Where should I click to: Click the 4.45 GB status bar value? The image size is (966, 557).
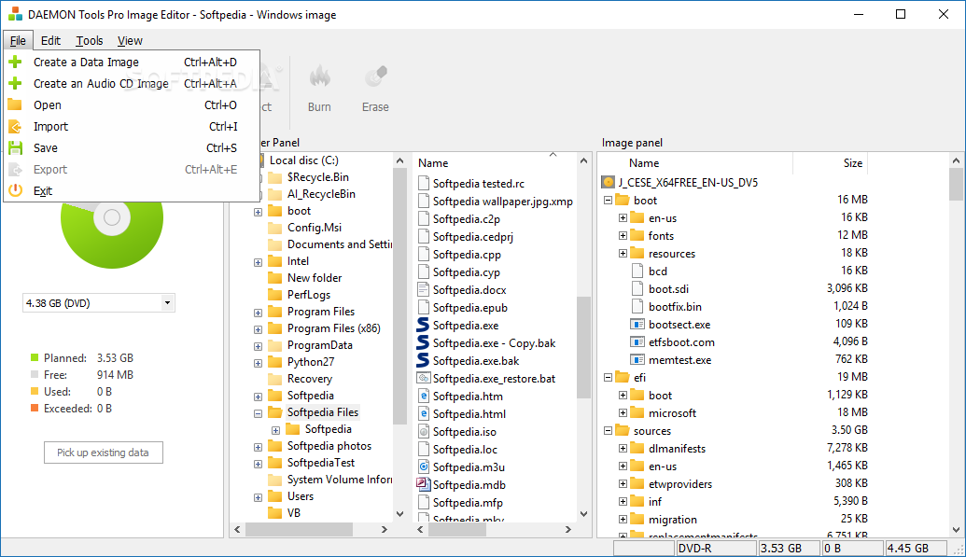[916, 549]
